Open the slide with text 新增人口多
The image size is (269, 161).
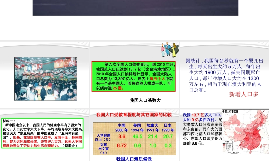coord(225,75)
